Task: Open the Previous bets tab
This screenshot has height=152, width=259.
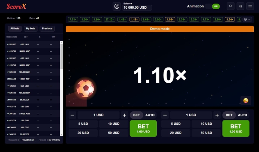Action: pyautogui.click(x=47, y=28)
